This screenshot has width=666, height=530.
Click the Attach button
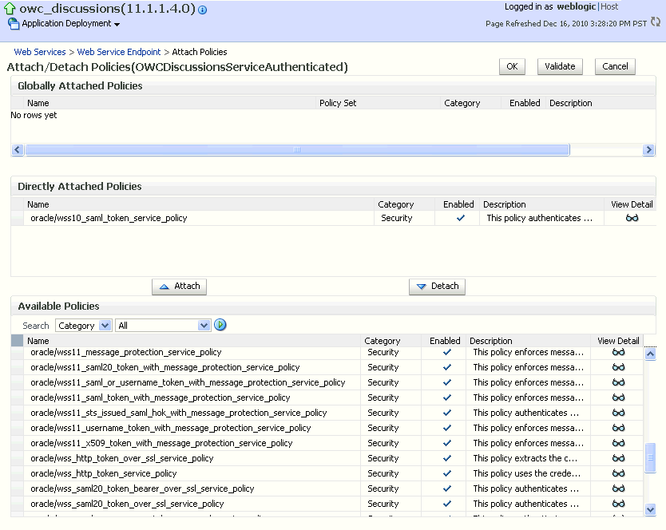click(x=179, y=287)
